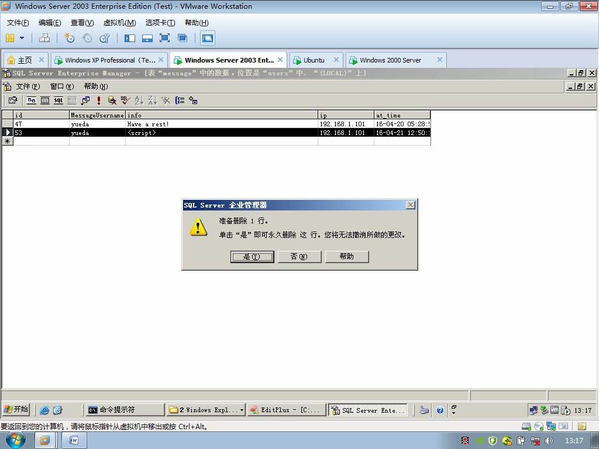Image resolution: width=599 pixels, height=449 pixels.
Task: Click the host Windows Start orb
Action: tap(16, 441)
